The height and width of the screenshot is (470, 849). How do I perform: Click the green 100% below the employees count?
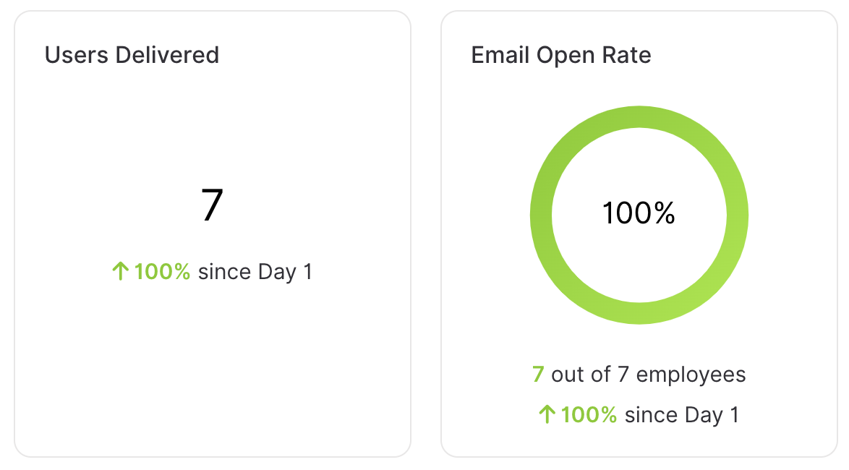589,415
